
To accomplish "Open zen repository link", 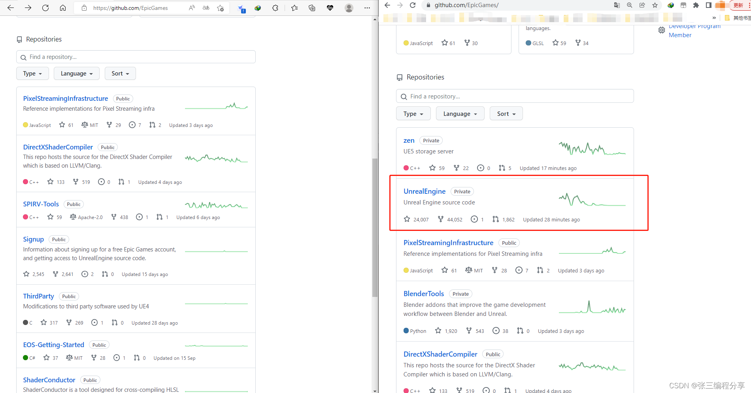I will coord(409,140).
